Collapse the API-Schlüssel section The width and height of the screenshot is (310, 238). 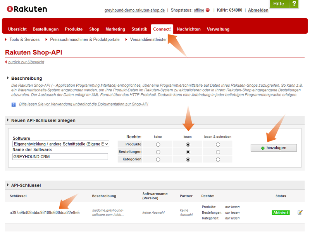point(8,185)
